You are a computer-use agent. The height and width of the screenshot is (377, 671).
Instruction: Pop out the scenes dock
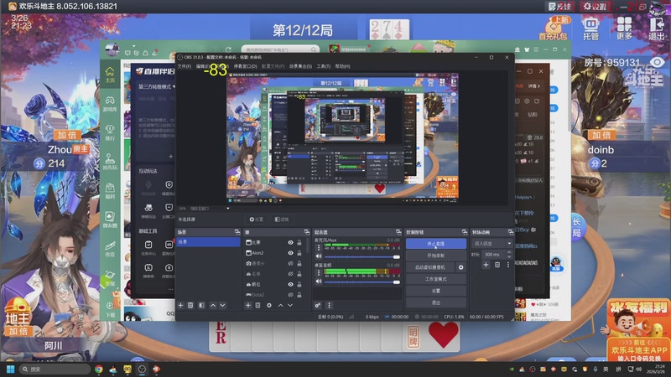tap(237, 232)
